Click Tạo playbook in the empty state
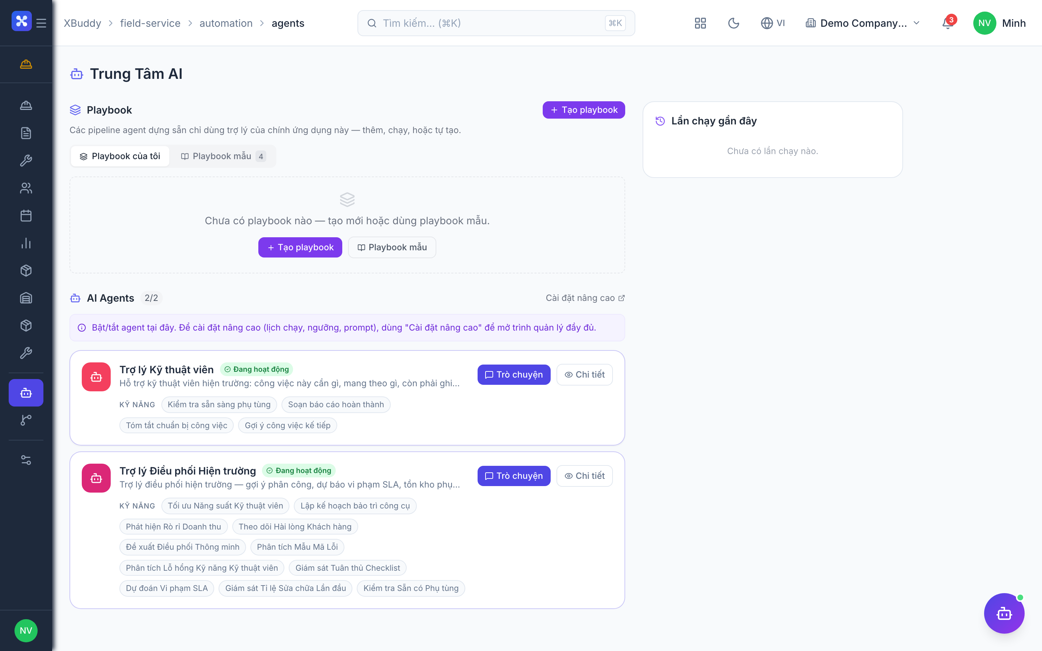Viewport: 1042px width, 651px height. [300, 248]
